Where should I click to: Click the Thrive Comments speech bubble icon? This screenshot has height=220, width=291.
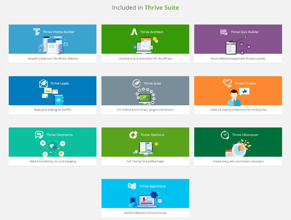(39, 135)
